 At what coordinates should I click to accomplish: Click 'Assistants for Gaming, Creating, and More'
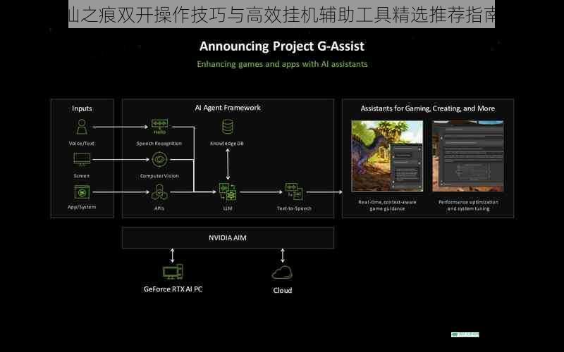click(428, 108)
